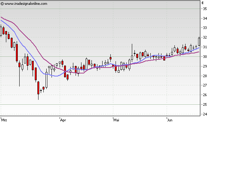Screen dimensions: 237x190
Task: Click the 30 price label on the axis
Action: pyautogui.click(x=205, y=56)
